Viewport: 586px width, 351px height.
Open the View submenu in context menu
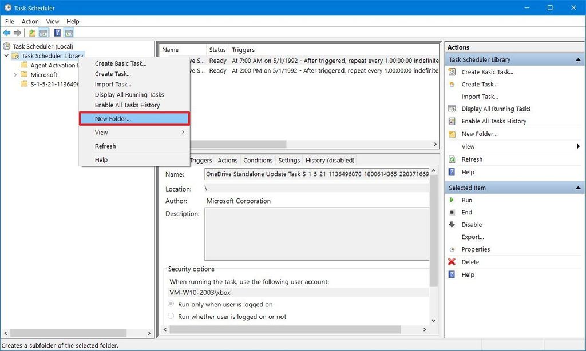[101, 132]
